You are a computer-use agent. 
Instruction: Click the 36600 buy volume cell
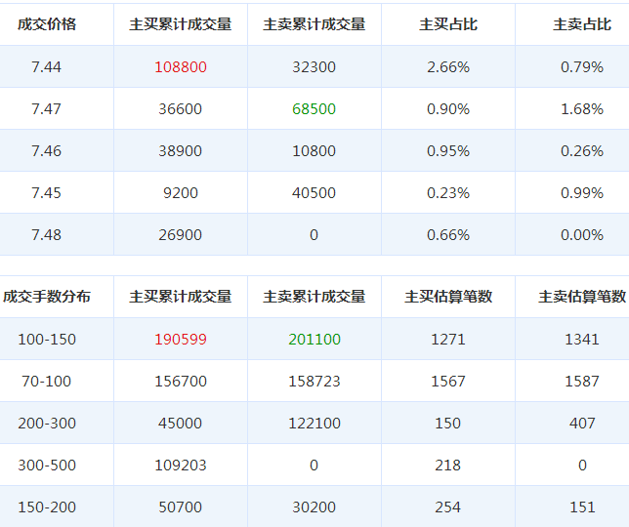181,109
